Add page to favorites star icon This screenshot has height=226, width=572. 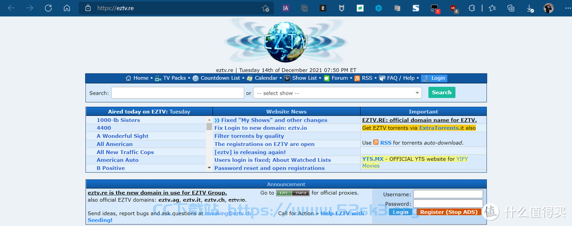(265, 8)
